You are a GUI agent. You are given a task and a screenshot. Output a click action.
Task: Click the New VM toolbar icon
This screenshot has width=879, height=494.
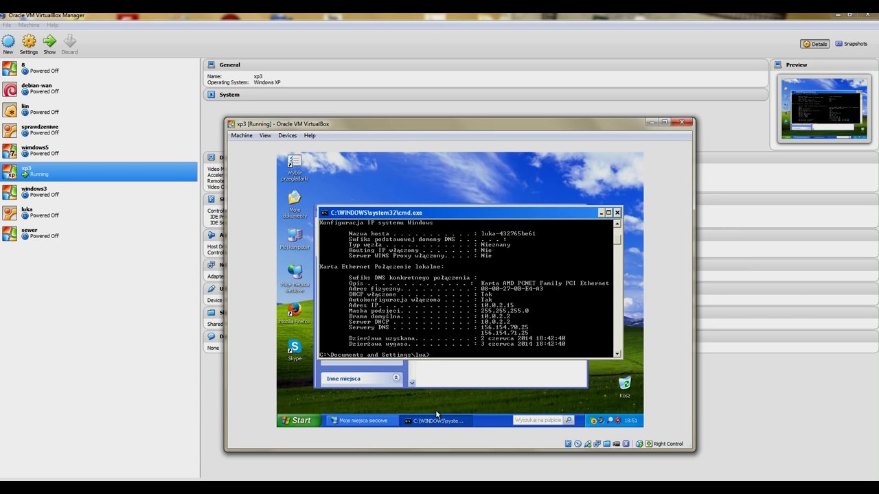8,41
